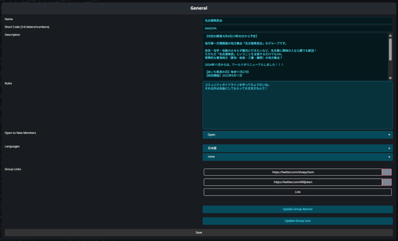Click the General section header
398x241 pixels.
pyautogui.click(x=199, y=8)
